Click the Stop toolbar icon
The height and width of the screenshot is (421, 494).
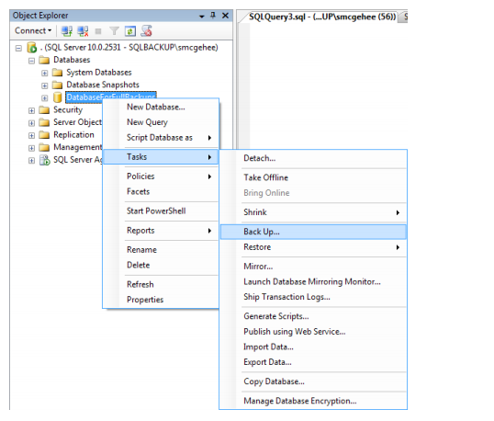tap(98, 31)
